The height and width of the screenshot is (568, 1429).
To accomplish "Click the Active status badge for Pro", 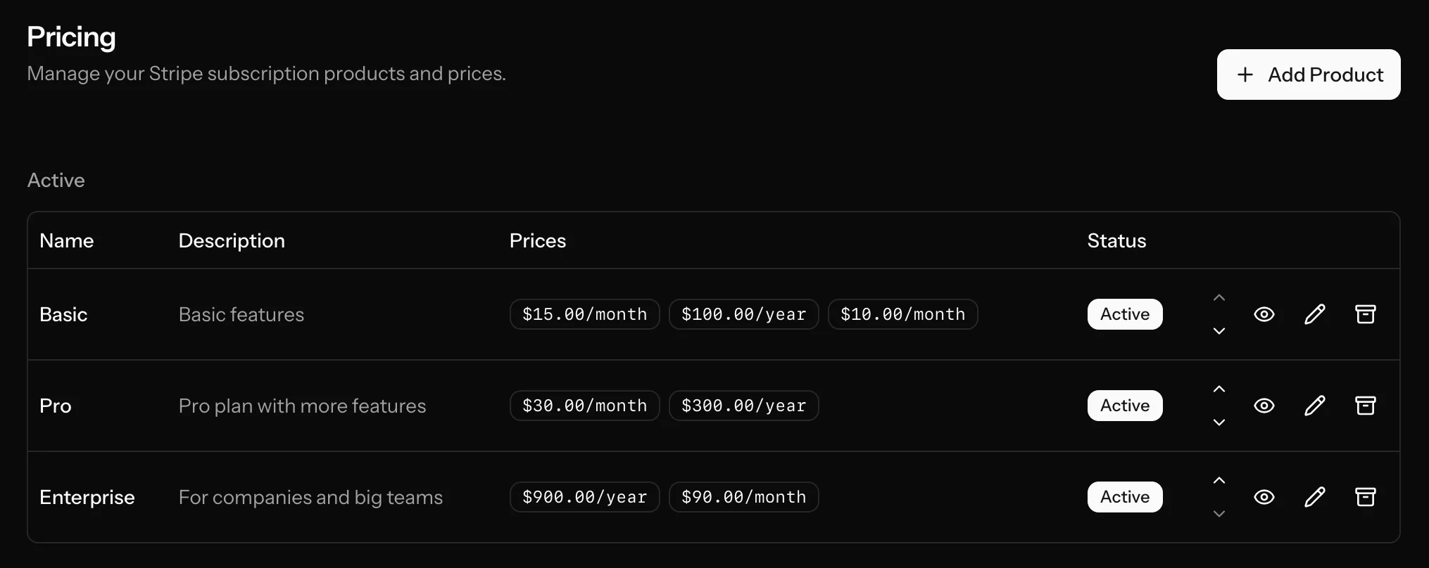I will click(1124, 406).
